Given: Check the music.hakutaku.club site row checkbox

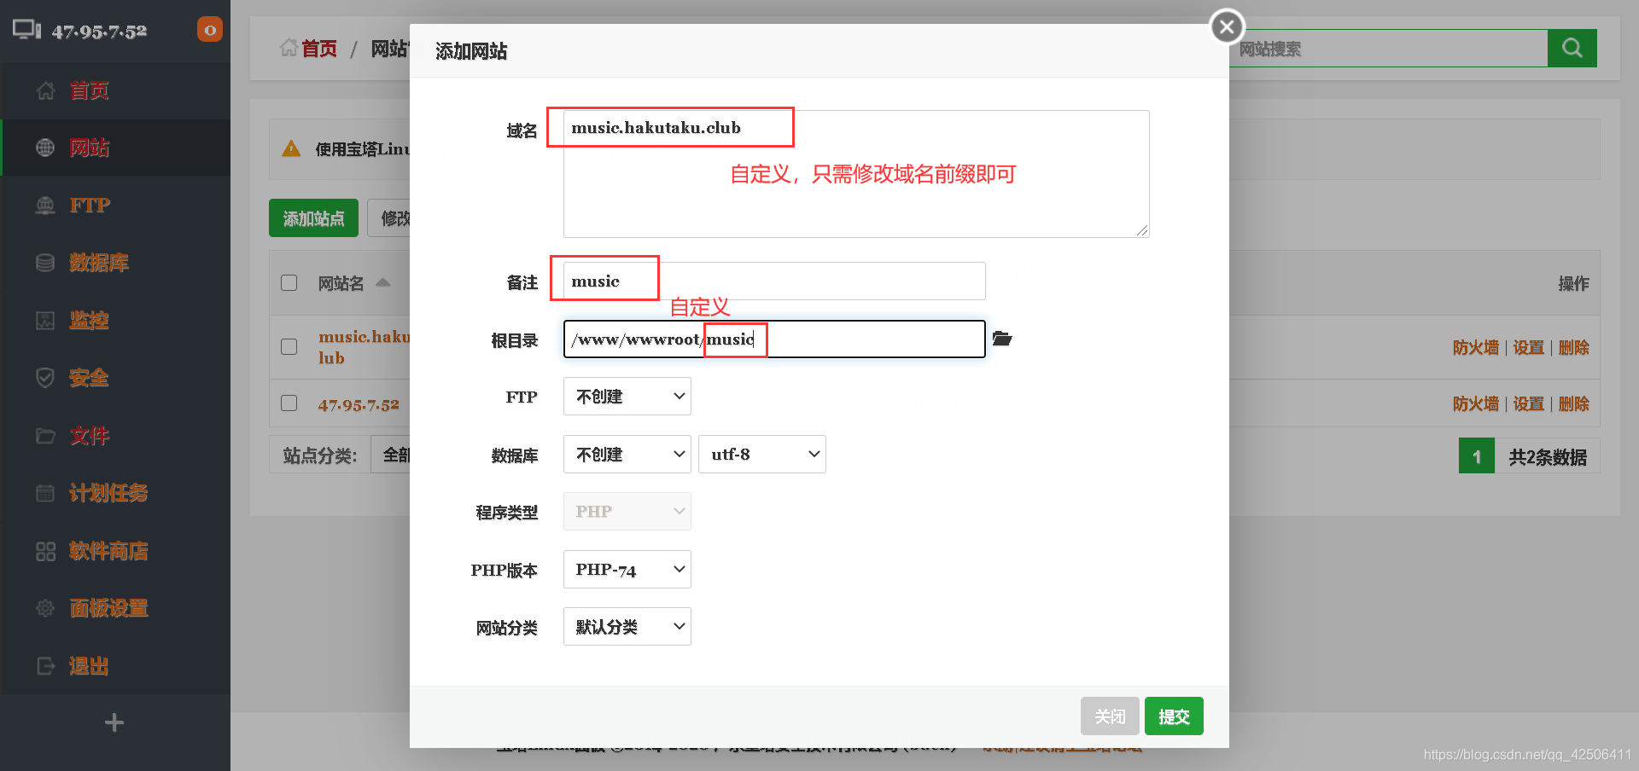Looking at the screenshot, I should [289, 346].
